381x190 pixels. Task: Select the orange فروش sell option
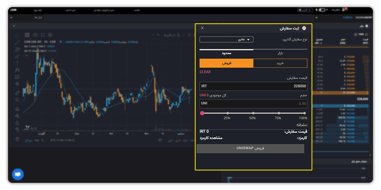[x=226, y=63]
